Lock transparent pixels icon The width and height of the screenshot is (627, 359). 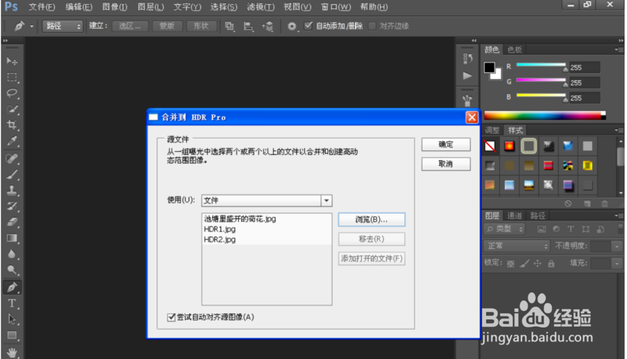(510, 263)
